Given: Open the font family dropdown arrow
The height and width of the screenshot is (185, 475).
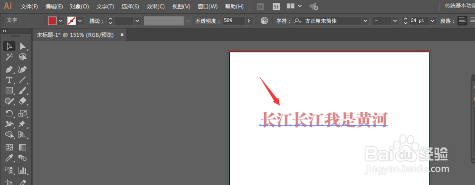Looking at the screenshot, I should [366, 21].
